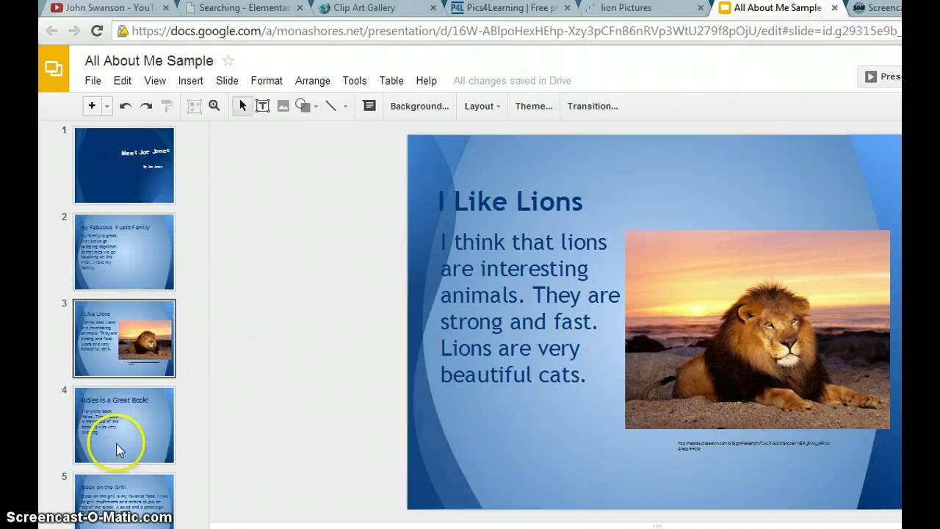Click the new slide plus button
940x529 pixels.
[x=92, y=106]
